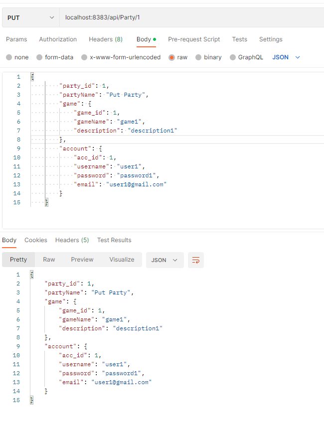View the response Cookies tab

pyautogui.click(x=35, y=240)
